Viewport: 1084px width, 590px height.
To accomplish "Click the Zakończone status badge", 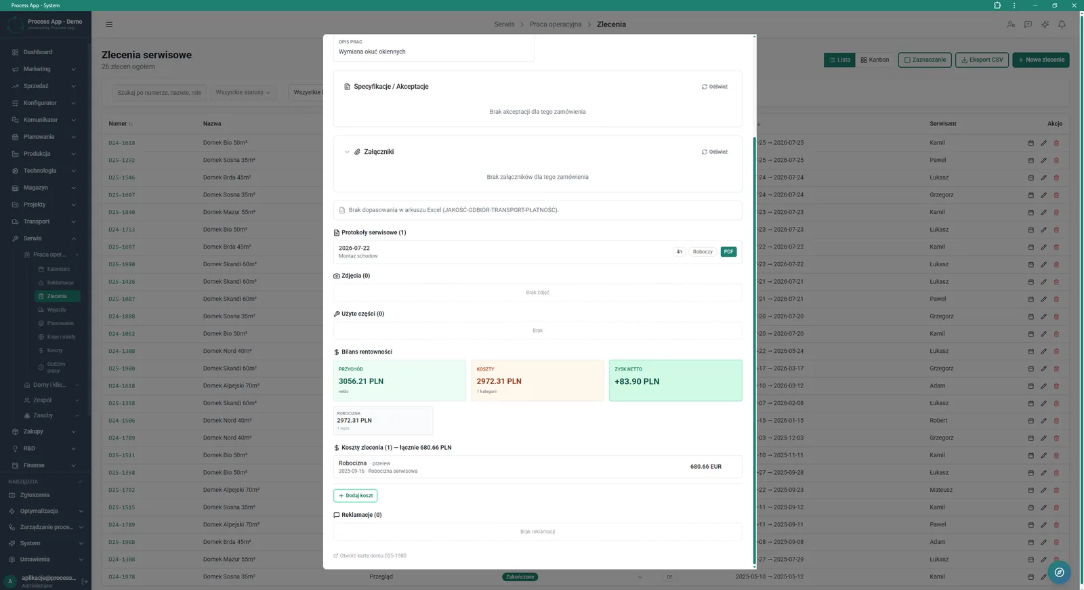I will click(x=520, y=577).
